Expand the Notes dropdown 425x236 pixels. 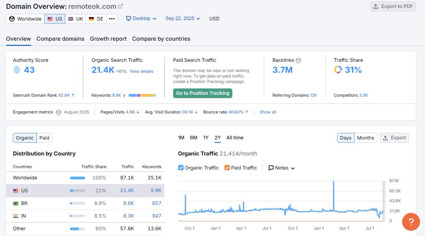point(282,168)
